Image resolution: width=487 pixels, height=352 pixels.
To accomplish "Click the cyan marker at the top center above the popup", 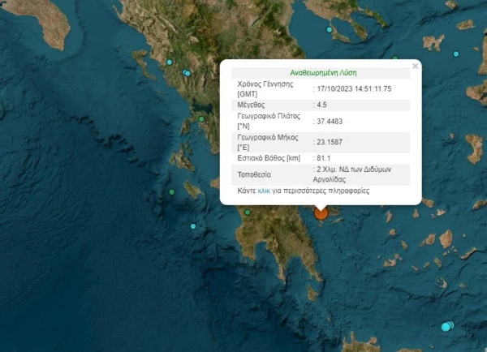I will [330, 30].
